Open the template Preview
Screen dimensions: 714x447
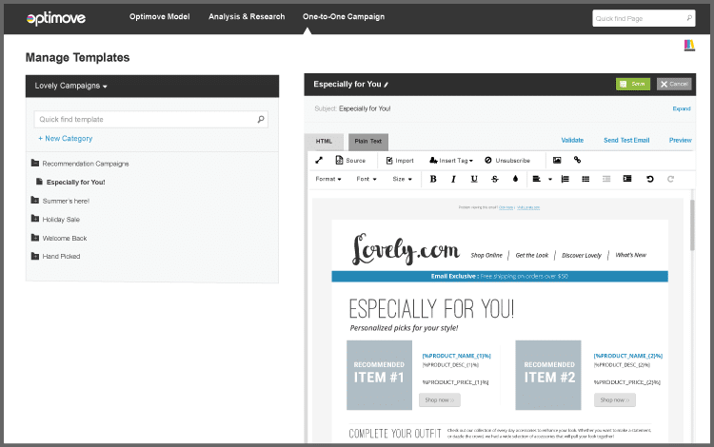tap(681, 140)
